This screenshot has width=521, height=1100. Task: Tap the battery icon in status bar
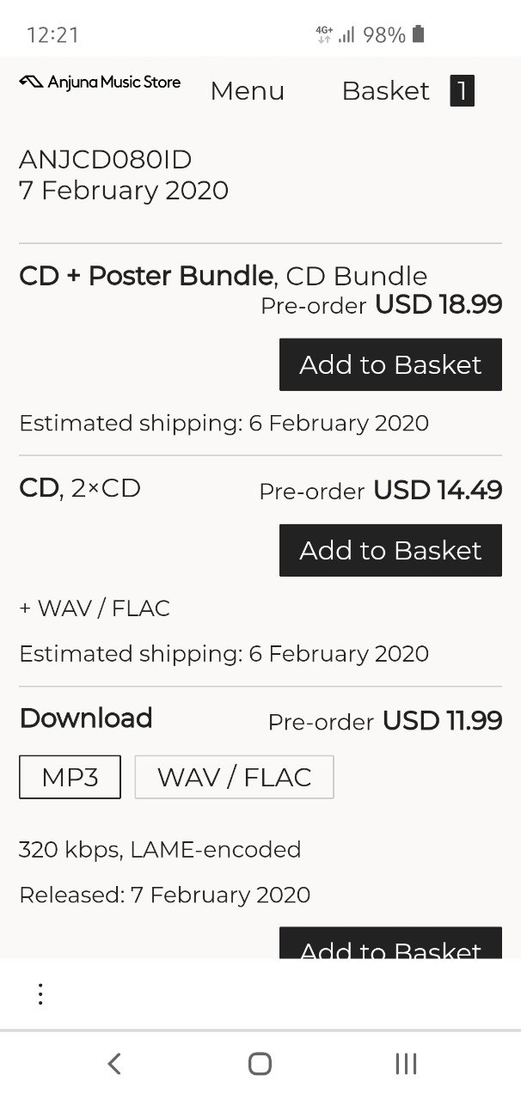click(x=419, y=34)
